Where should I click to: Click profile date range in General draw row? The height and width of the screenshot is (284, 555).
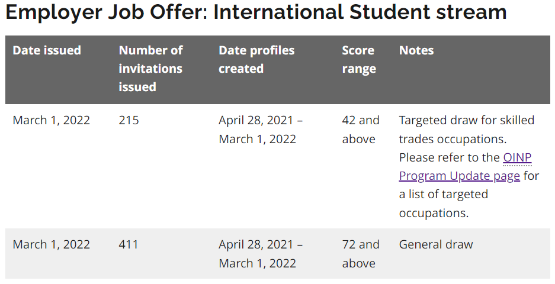coord(260,254)
